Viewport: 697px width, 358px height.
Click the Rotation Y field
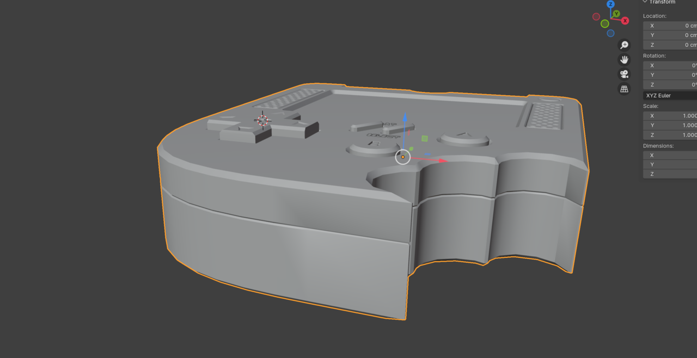(670, 75)
